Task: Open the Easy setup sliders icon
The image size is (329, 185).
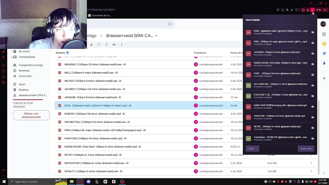Action: coord(325,10)
